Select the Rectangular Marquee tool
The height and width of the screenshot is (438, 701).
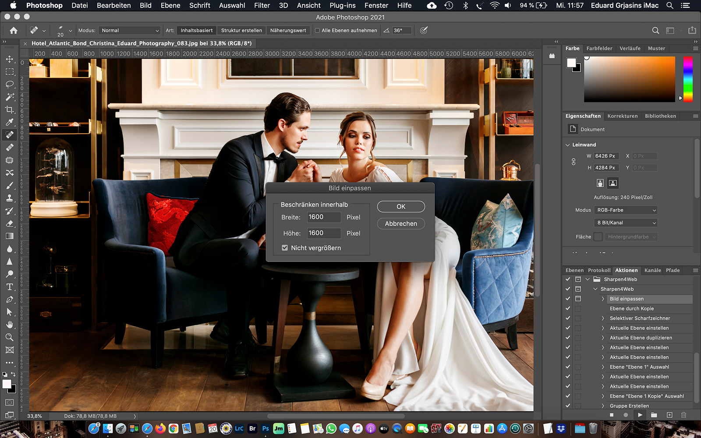[10, 72]
